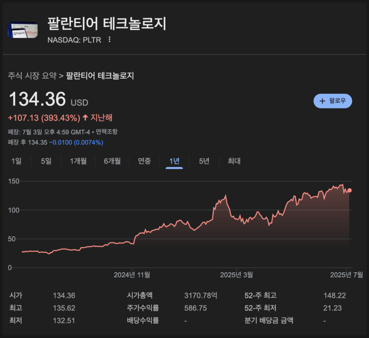This screenshot has width=369, height=338.
Task: Open the 주식 시장 요약 breadcrumb link
Action: pos(32,76)
